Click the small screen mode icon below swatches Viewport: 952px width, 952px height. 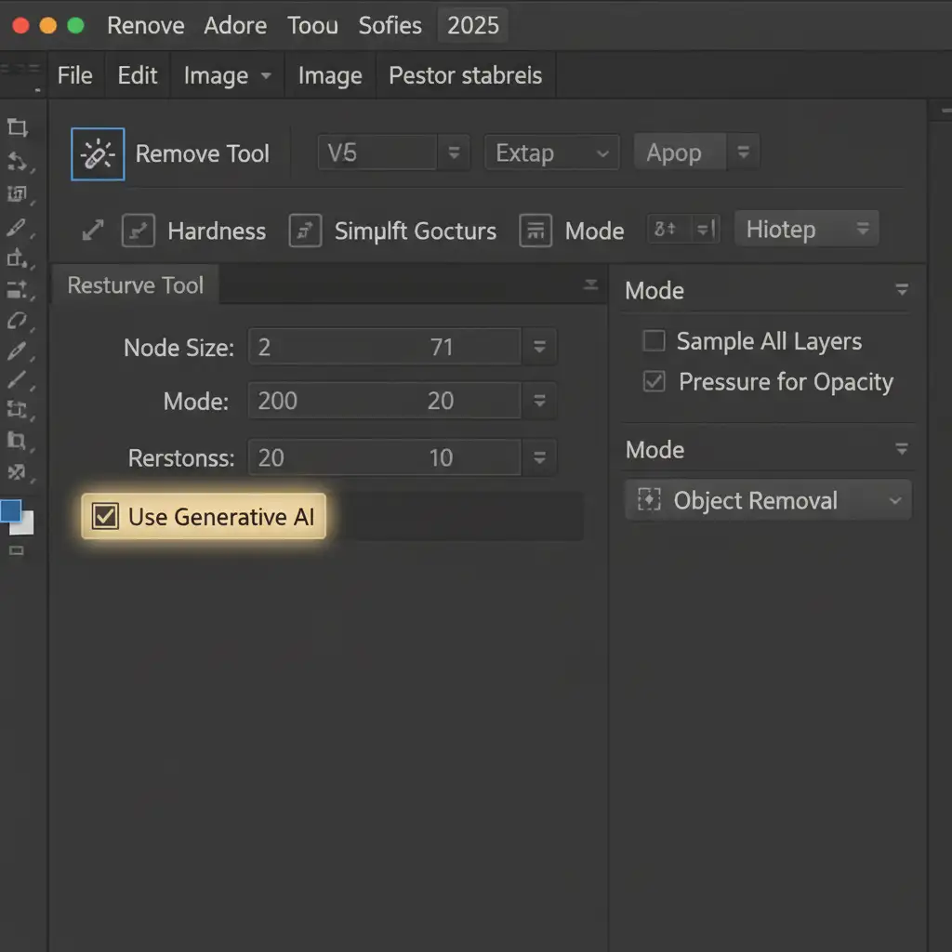click(17, 551)
